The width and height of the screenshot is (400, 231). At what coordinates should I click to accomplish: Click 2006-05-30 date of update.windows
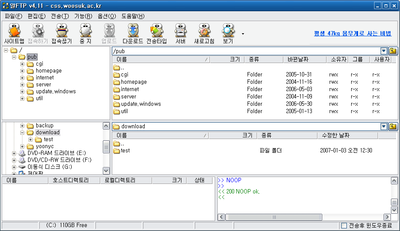[x=299, y=104]
